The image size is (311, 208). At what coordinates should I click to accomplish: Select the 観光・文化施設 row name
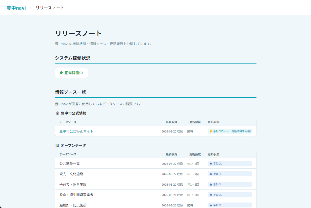[x=71, y=174]
